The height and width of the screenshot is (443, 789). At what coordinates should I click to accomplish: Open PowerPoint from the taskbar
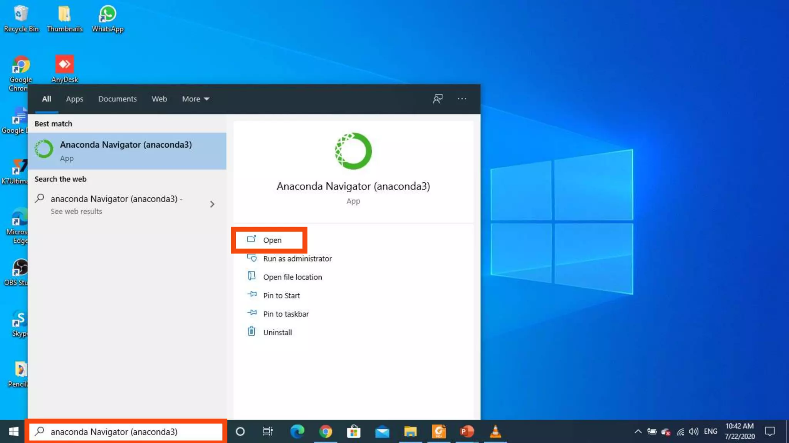click(x=467, y=431)
